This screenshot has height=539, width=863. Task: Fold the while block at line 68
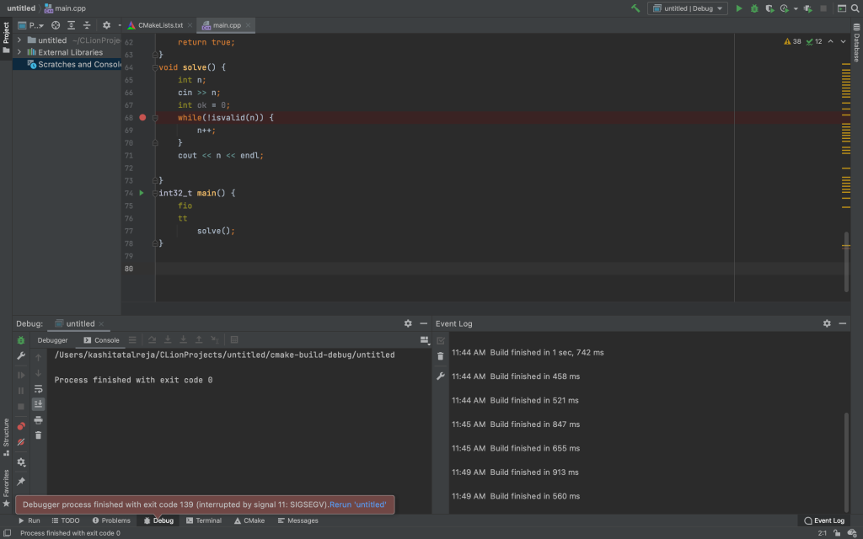(x=155, y=118)
